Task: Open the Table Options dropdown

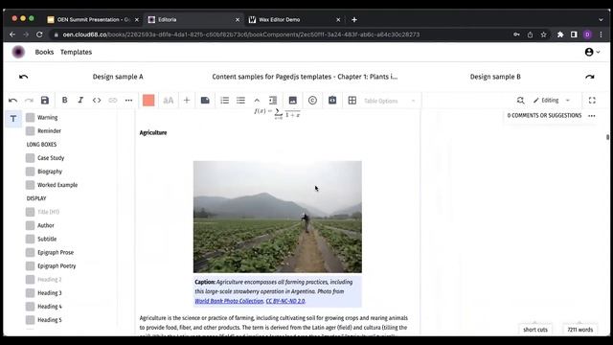Action: (x=390, y=101)
